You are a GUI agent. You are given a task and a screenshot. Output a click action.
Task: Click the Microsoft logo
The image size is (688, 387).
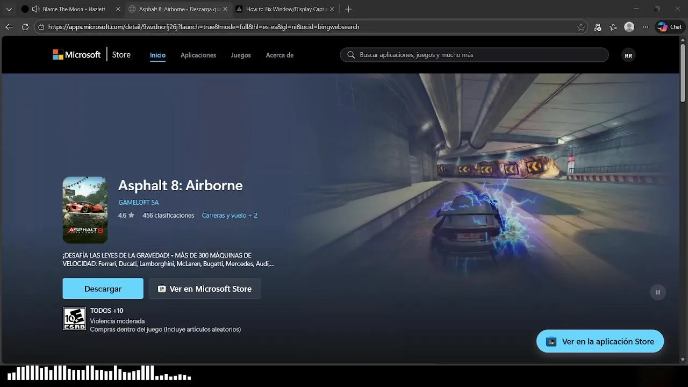(76, 55)
